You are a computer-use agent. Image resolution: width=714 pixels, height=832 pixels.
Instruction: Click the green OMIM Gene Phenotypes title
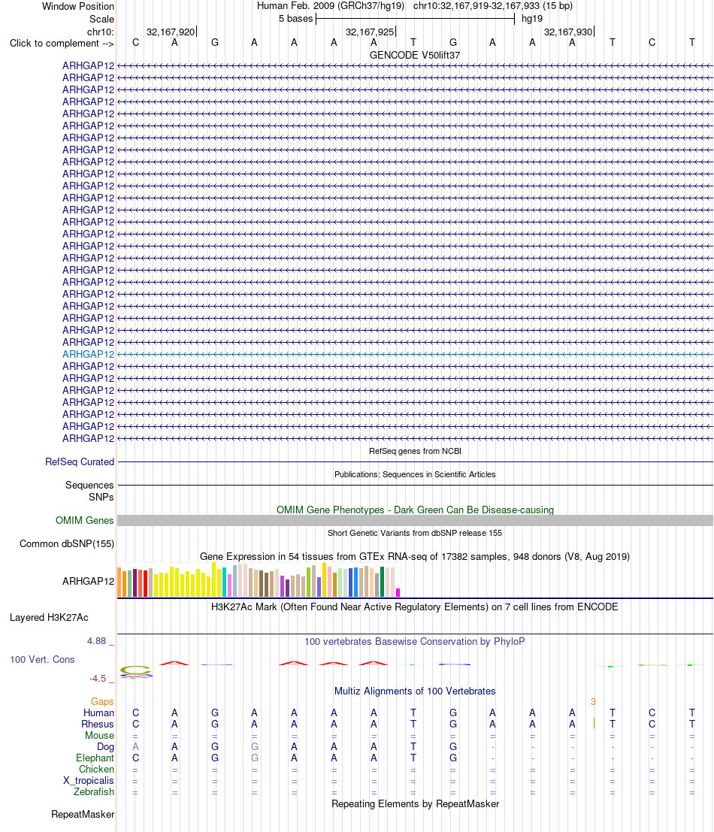(415, 510)
